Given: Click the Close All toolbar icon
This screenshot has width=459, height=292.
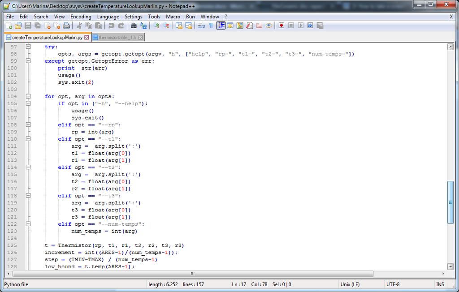Looking at the screenshot, I should [57, 26].
